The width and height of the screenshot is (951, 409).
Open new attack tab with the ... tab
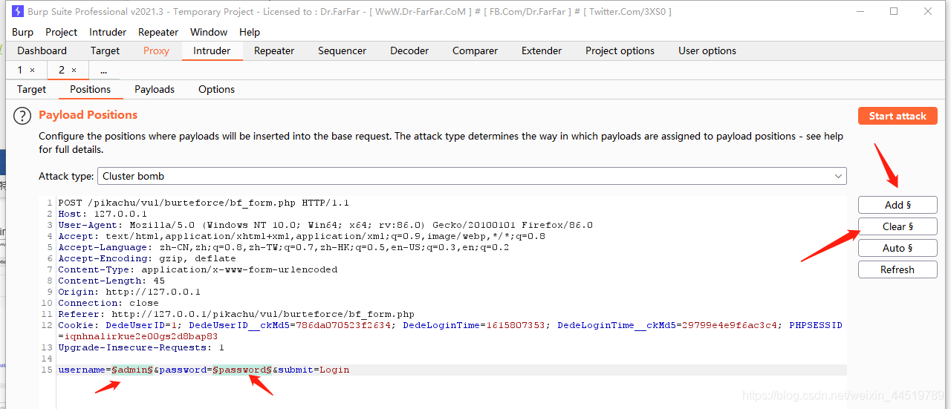[x=103, y=70]
